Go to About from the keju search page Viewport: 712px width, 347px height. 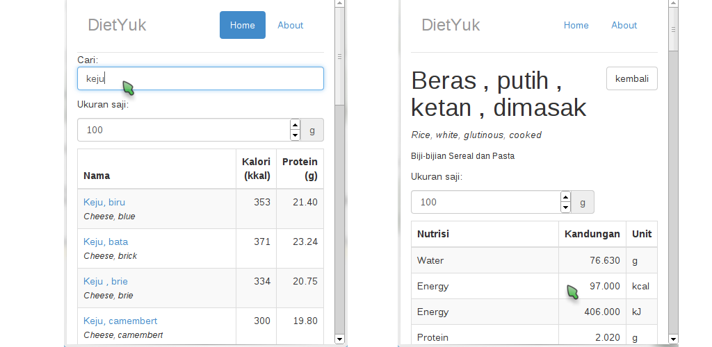pyautogui.click(x=291, y=25)
